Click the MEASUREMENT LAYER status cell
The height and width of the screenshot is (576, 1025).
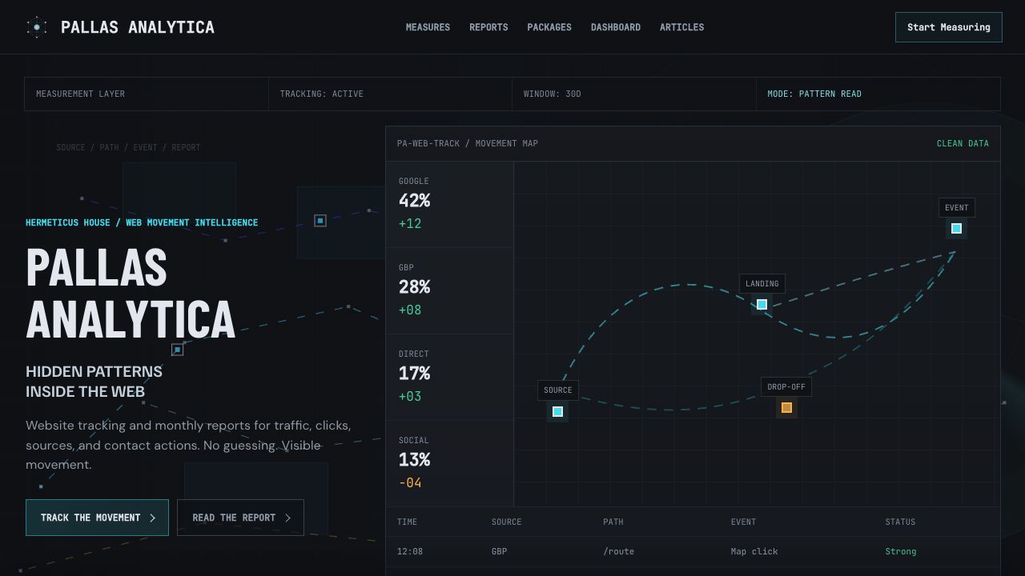[147, 94]
